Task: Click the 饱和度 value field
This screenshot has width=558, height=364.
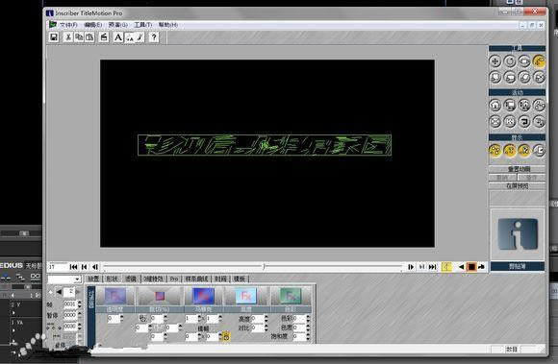Action: coord(299,336)
